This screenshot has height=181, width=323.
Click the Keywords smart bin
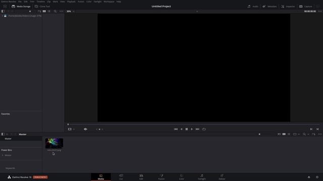click(x=10, y=168)
